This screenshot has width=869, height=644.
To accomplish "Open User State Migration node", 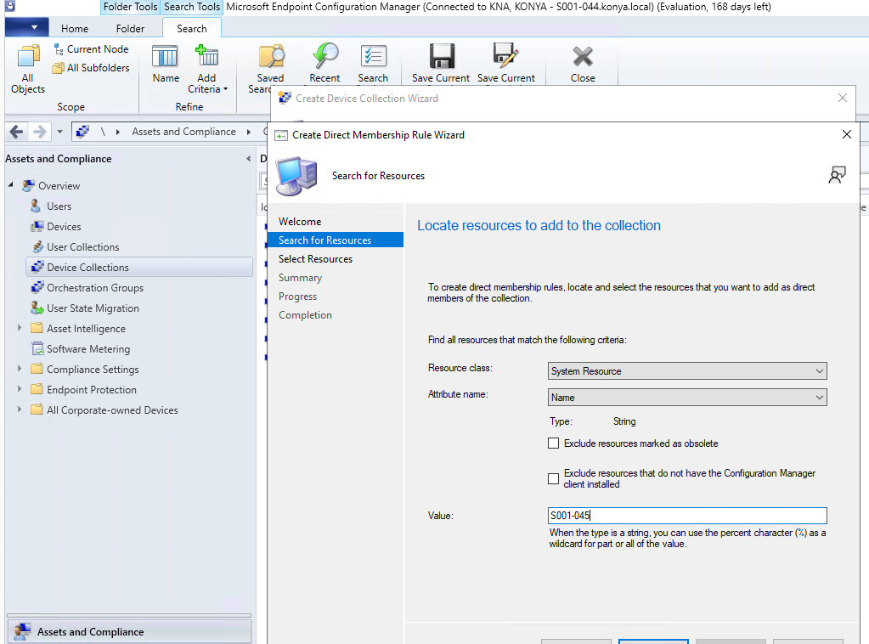I will [x=93, y=308].
